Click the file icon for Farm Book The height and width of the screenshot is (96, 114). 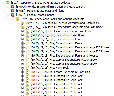27,68
